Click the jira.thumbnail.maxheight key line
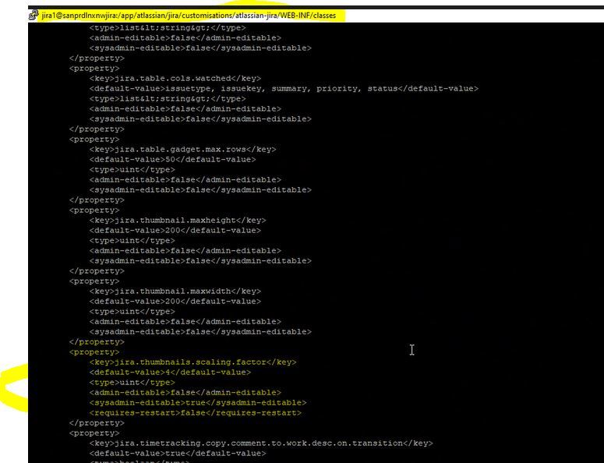 tap(178, 221)
